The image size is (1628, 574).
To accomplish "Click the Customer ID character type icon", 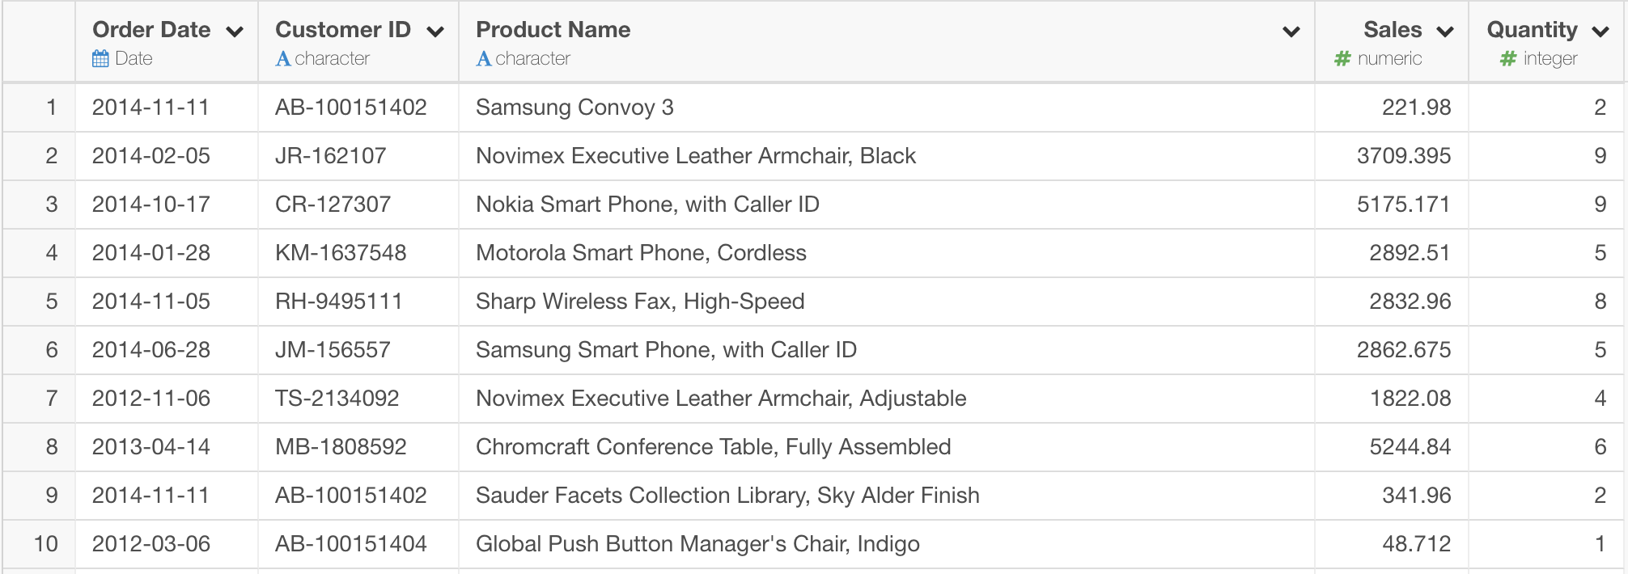I will tap(282, 58).
